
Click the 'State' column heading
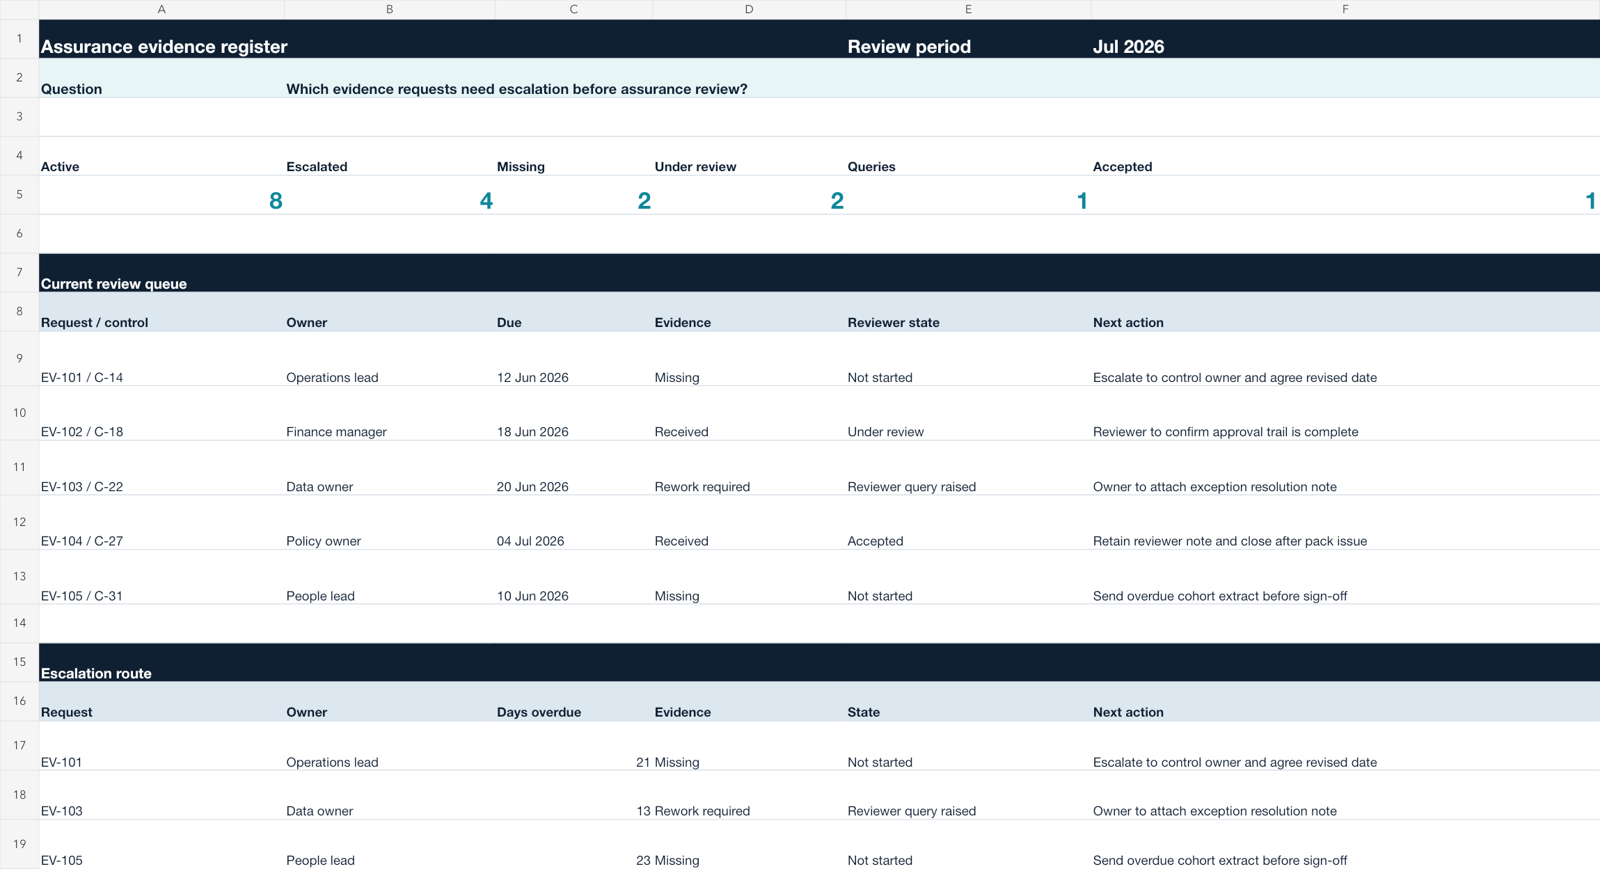coord(968,701)
